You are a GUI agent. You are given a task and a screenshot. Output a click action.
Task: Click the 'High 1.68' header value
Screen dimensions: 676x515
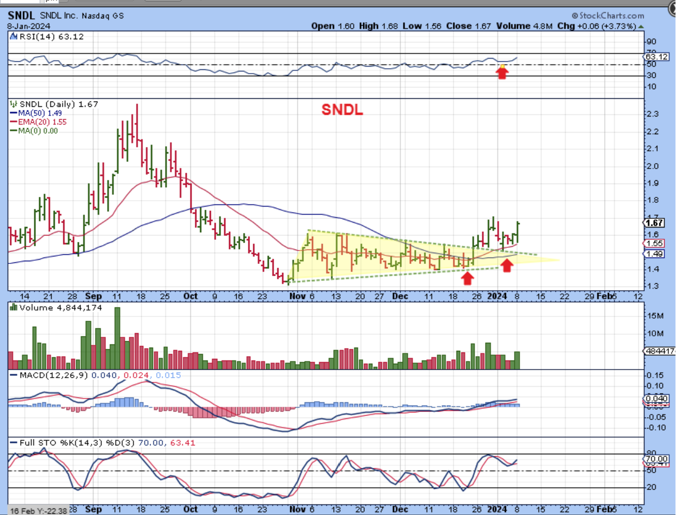(378, 26)
